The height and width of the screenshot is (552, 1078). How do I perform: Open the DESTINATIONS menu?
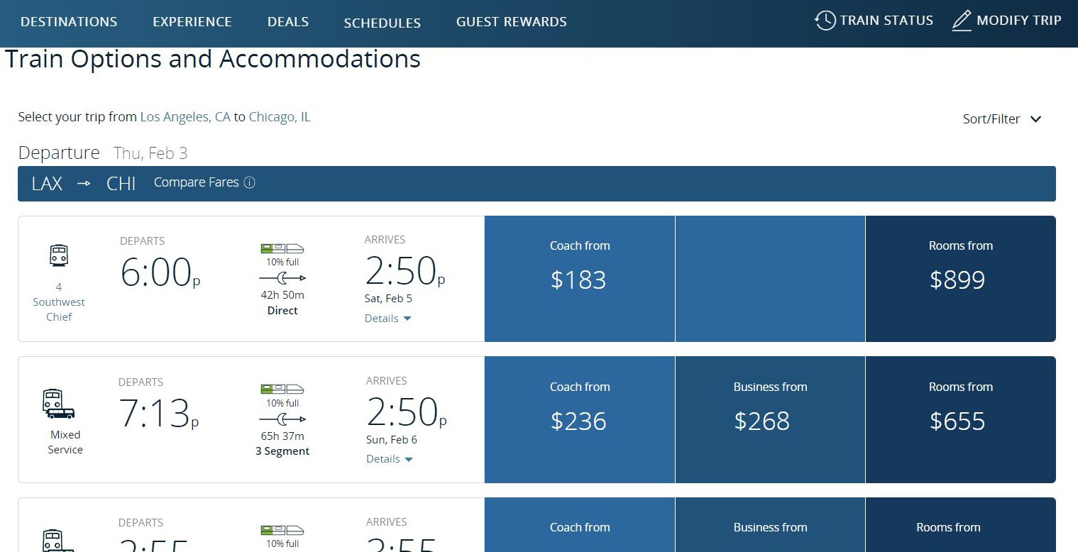(x=68, y=21)
